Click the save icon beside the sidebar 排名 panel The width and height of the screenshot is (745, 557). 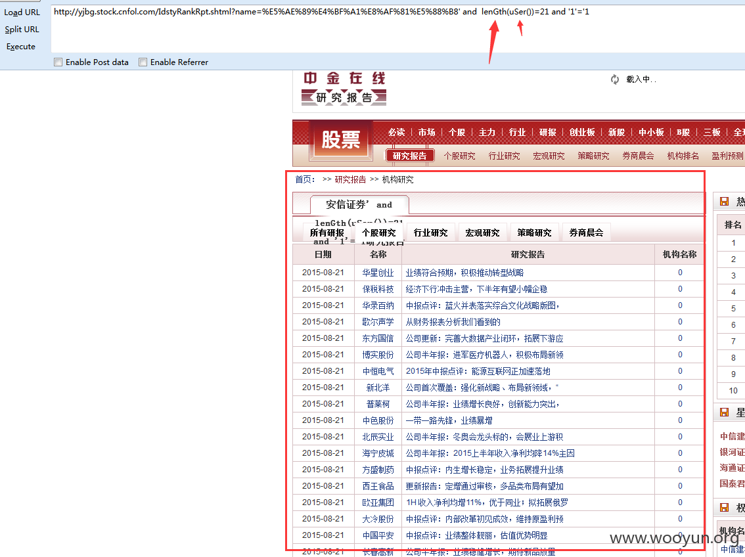tap(724, 202)
